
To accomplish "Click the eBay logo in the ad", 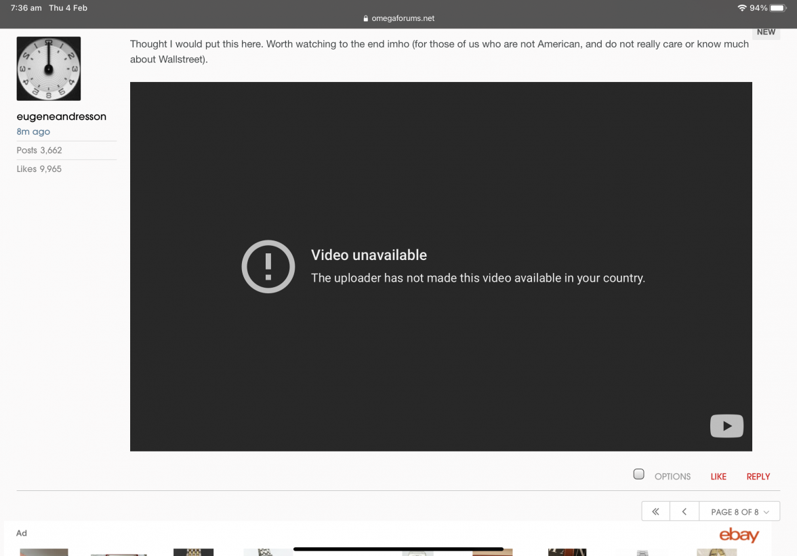I will pos(739,535).
